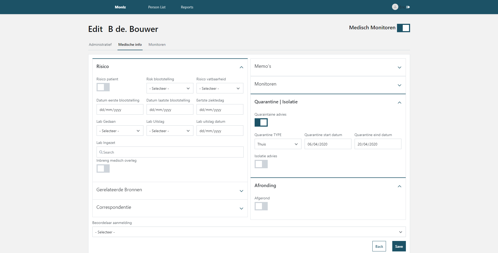Expand the Correspondentie section
The image size is (498, 253).
click(170, 208)
